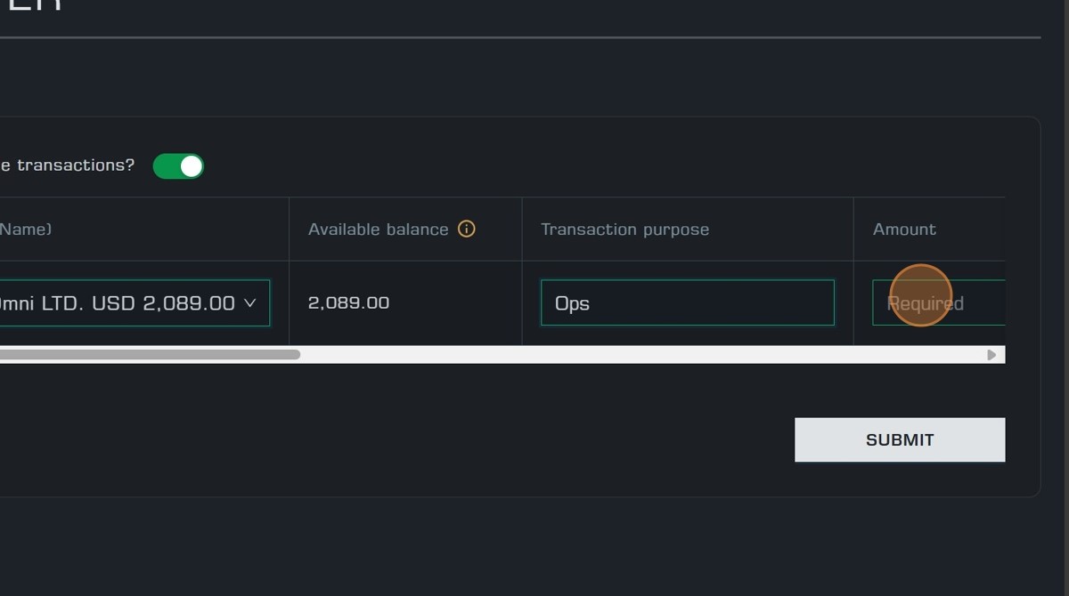Click the Amount column header
The image size is (1069, 596).
(904, 230)
